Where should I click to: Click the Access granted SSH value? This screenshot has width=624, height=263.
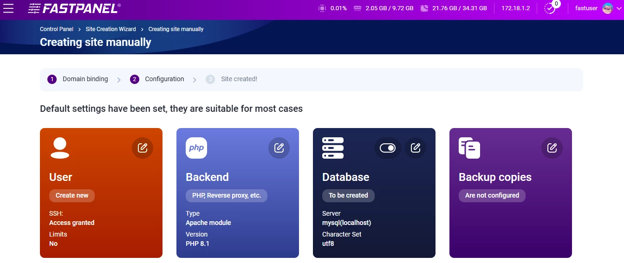point(72,223)
